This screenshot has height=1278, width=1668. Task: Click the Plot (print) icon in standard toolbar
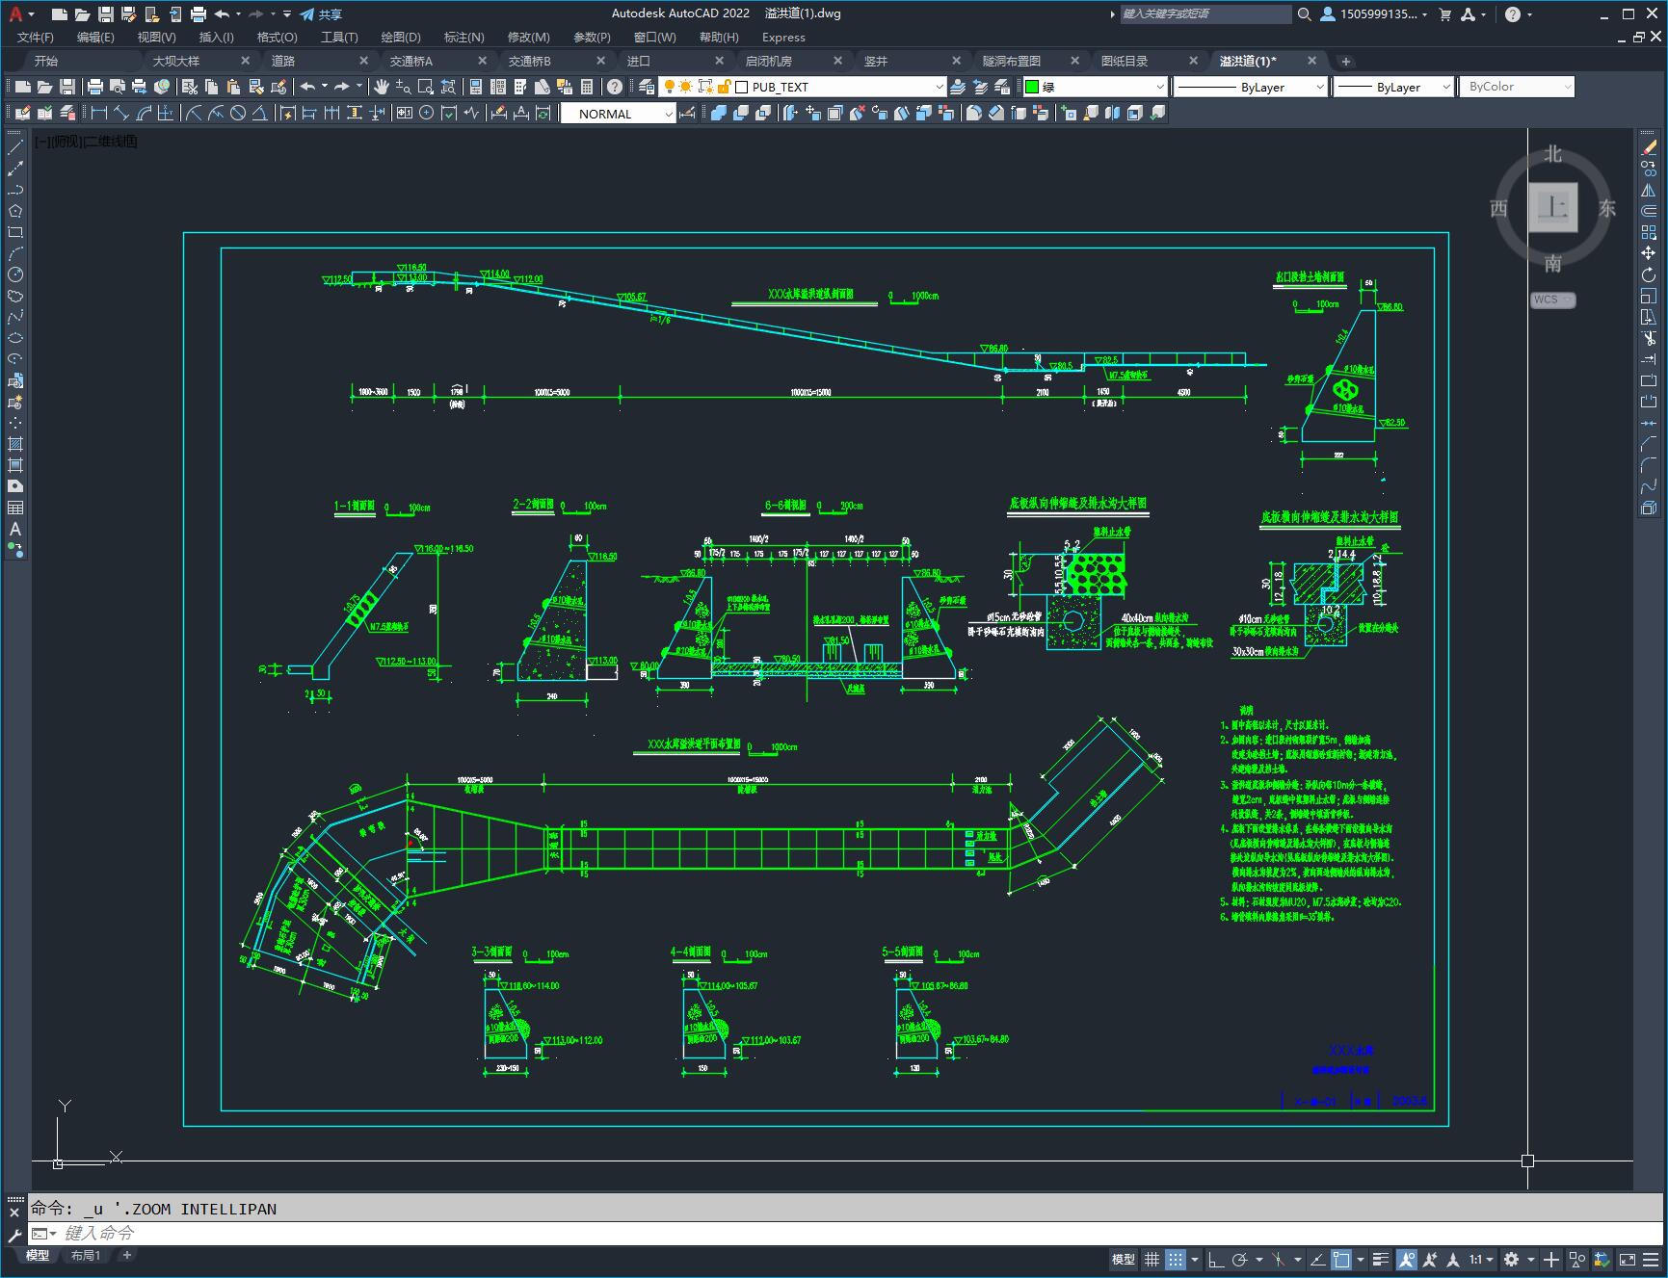point(95,87)
